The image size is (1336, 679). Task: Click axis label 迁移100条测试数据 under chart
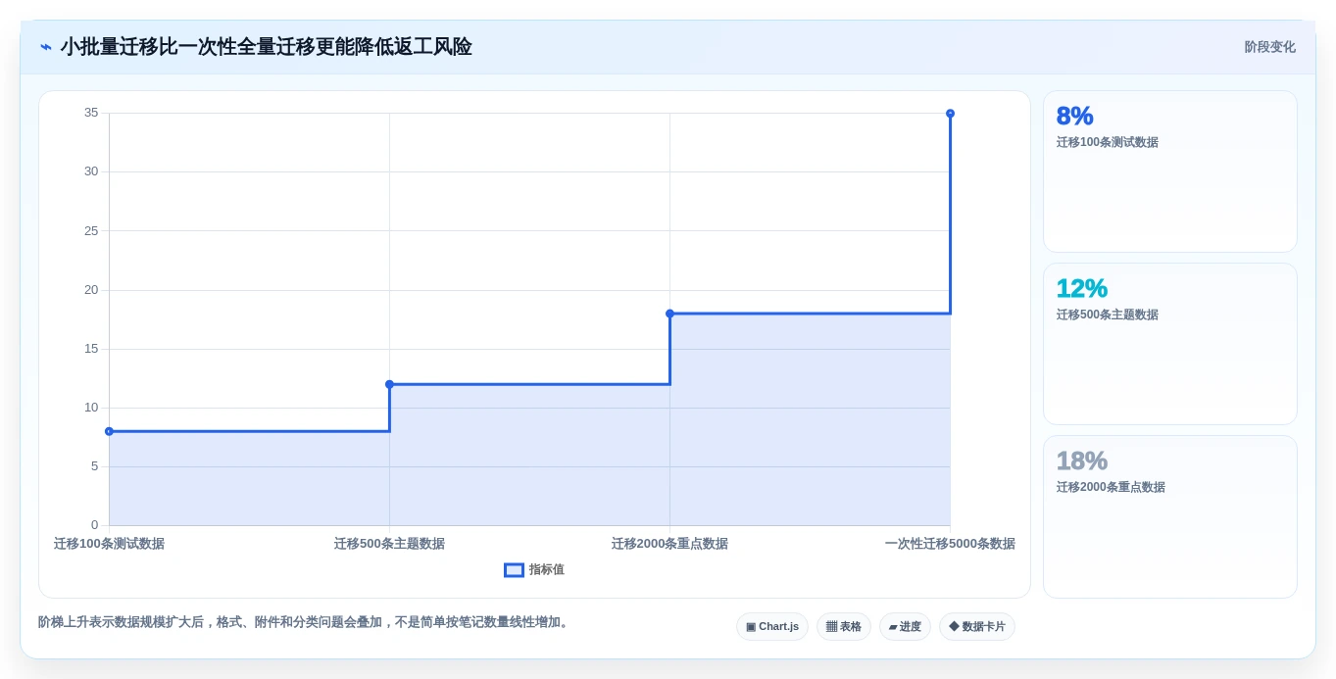tap(109, 544)
